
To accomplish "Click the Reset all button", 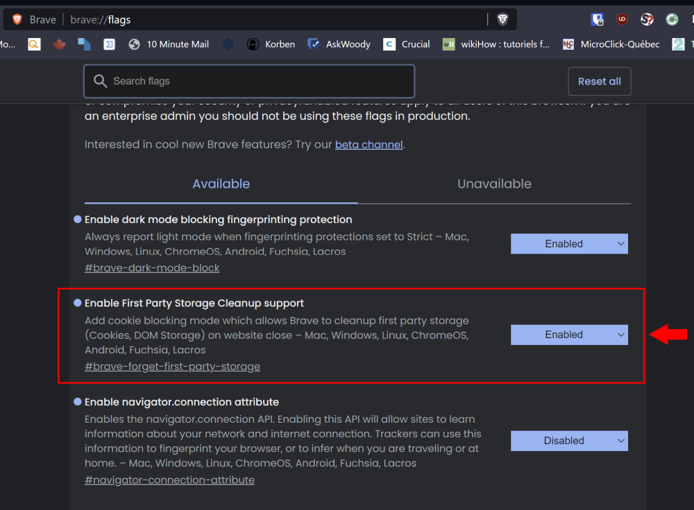I will [599, 82].
